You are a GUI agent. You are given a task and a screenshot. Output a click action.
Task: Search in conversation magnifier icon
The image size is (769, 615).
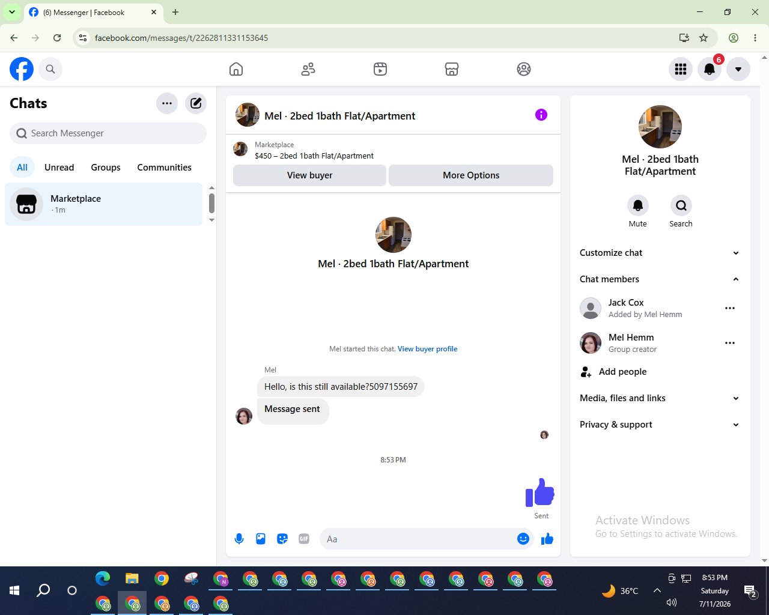(681, 205)
